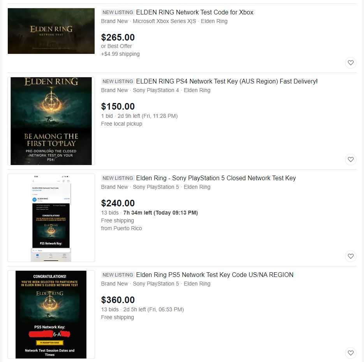Open the phone email screenshot thumbnail
Viewport: 364px width, 362px height.
[x=51, y=218]
